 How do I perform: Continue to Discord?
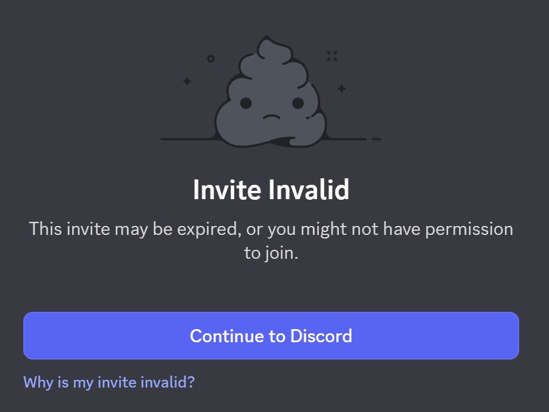pos(271,336)
